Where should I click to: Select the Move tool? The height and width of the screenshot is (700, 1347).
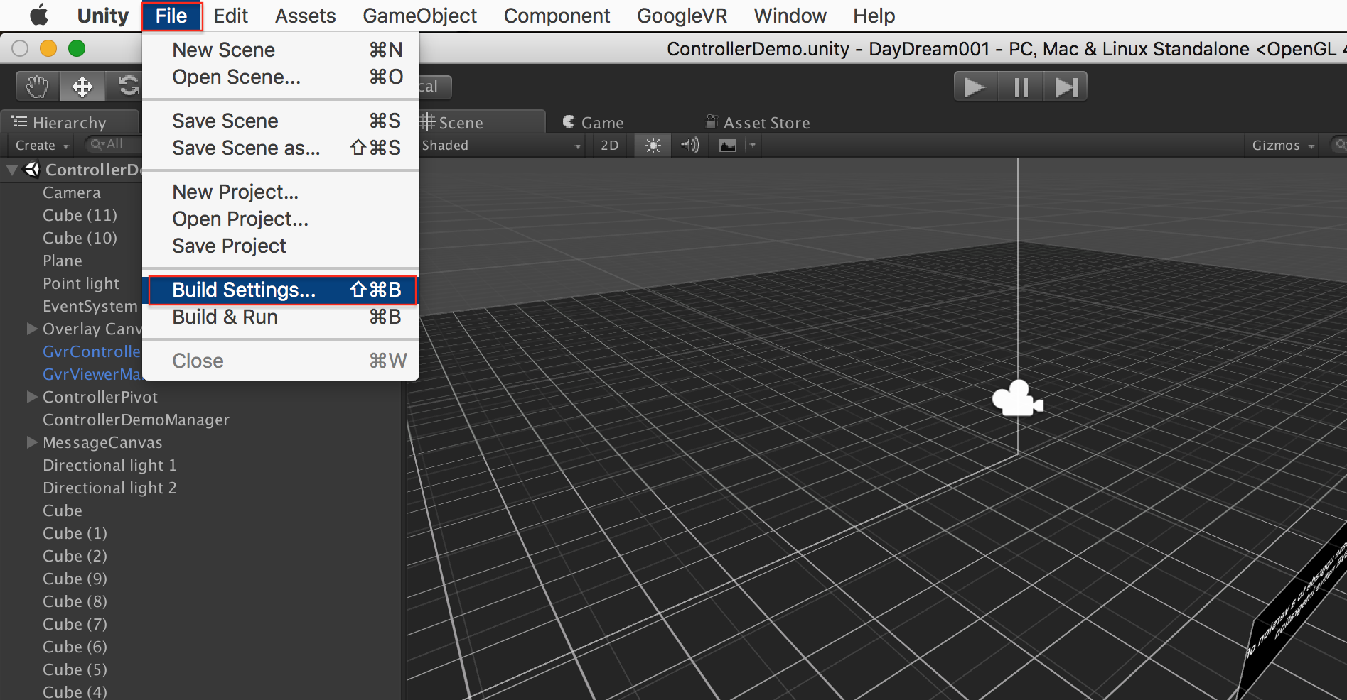click(82, 87)
